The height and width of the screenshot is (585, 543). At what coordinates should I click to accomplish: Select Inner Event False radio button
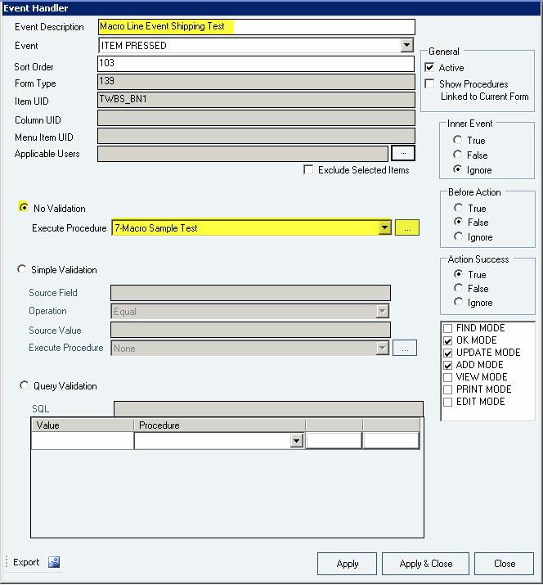click(457, 154)
